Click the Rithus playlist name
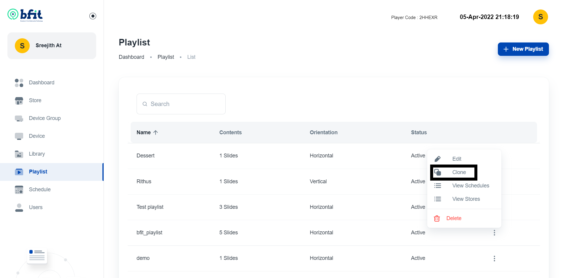This screenshot has height=278, width=570. [x=144, y=181]
